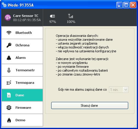This screenshot has width=138, height=129.
Task: Minimize the iNode window
Action: pos(119,5)
